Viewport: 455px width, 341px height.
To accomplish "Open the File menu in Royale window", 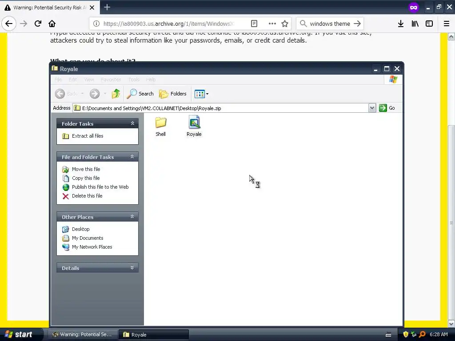I will tap(58, 79).
